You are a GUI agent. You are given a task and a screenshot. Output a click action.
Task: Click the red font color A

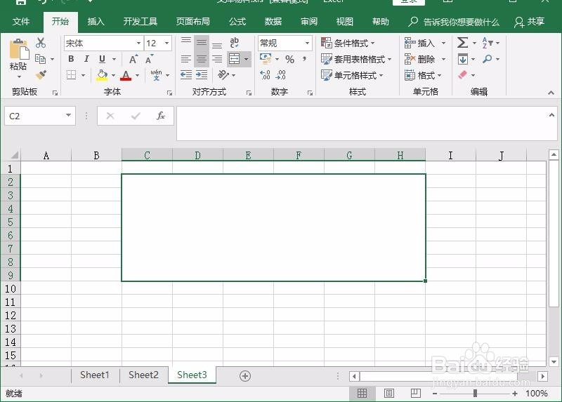click(126, 75)
